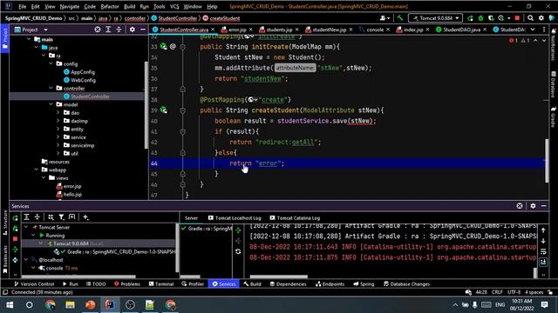The width and height of the screenshot is (558, 313).
Task: Stop the running Tomcat with red square
Action: [x=517, y=18]
